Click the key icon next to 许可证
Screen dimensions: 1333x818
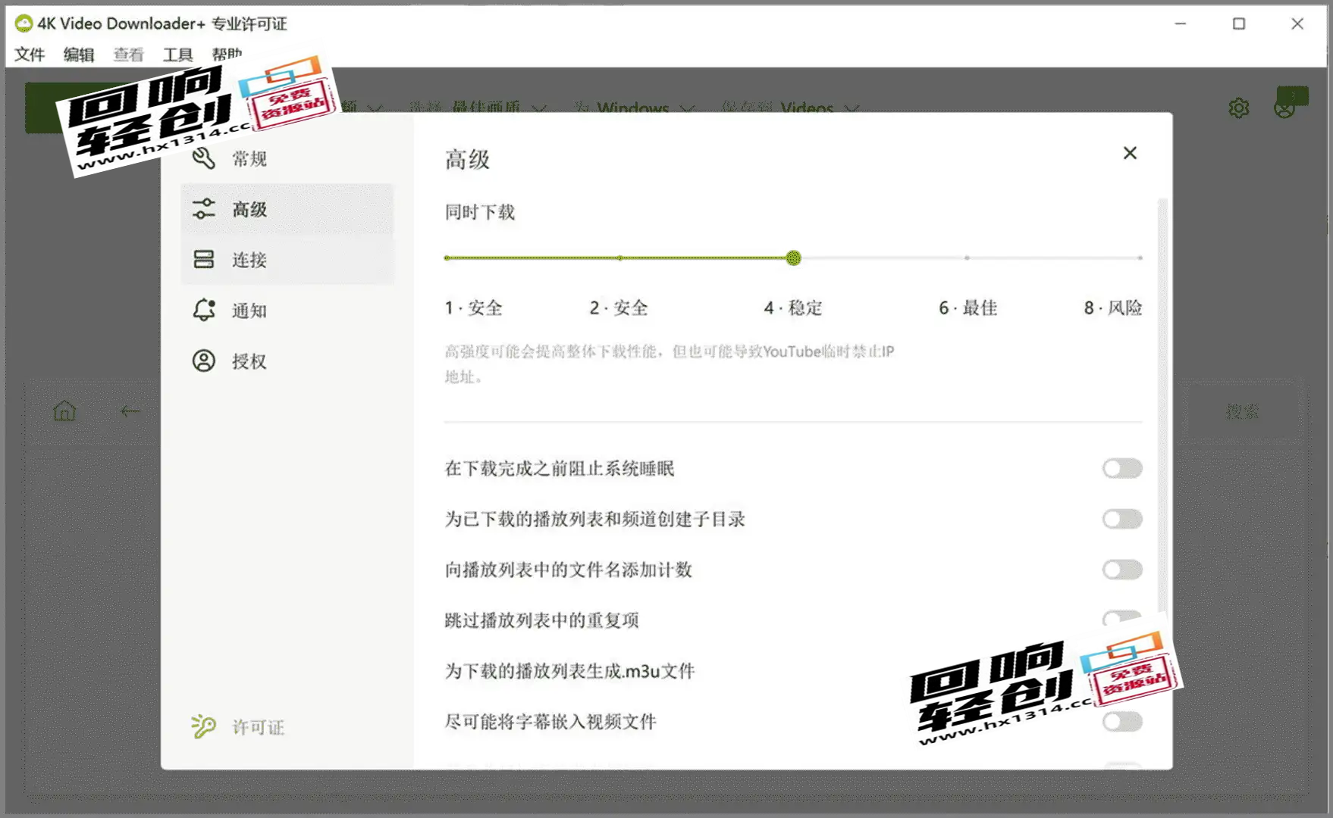coord(203,726)
